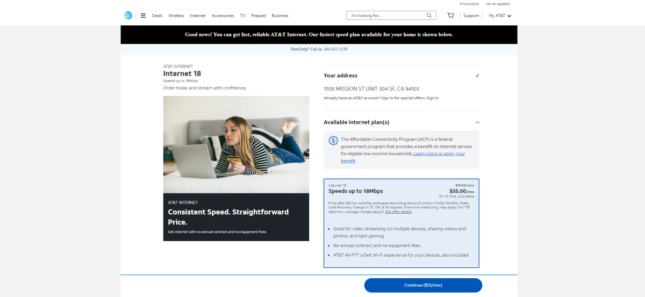
Task: Open the Deals menu
Action: tap(157, 16)
